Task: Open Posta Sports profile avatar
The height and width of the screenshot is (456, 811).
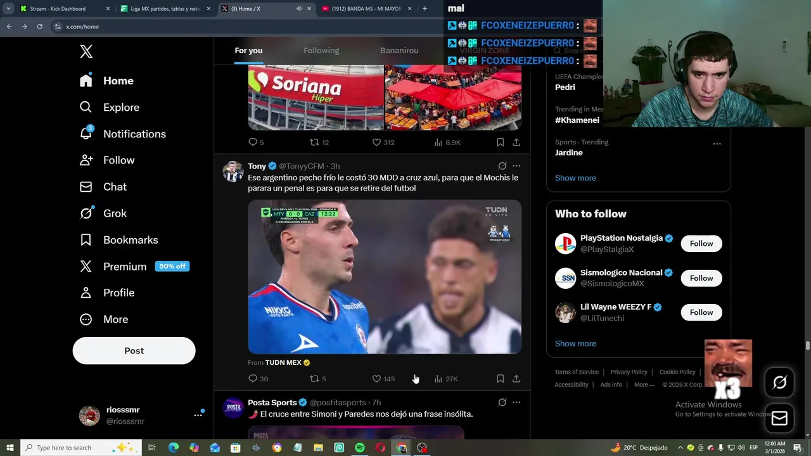Action: point(233,408)
